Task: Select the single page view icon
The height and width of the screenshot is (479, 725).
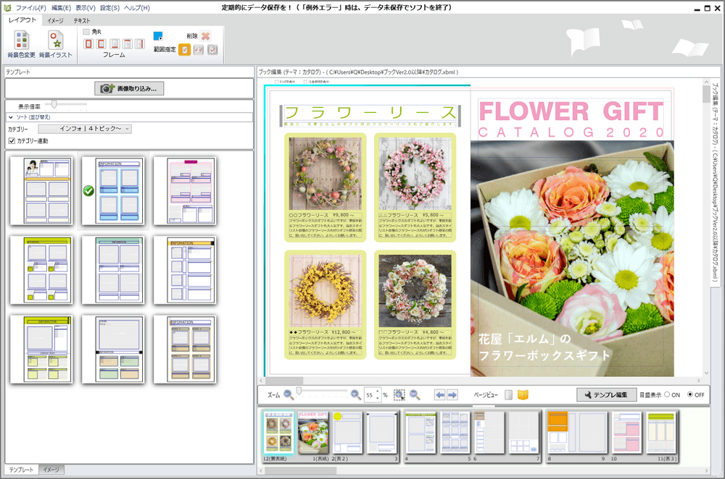Action: point(509,394)
